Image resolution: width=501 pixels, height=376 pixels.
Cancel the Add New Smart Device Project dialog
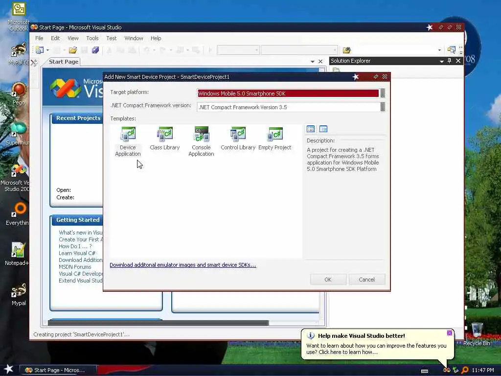click(366, 280)
